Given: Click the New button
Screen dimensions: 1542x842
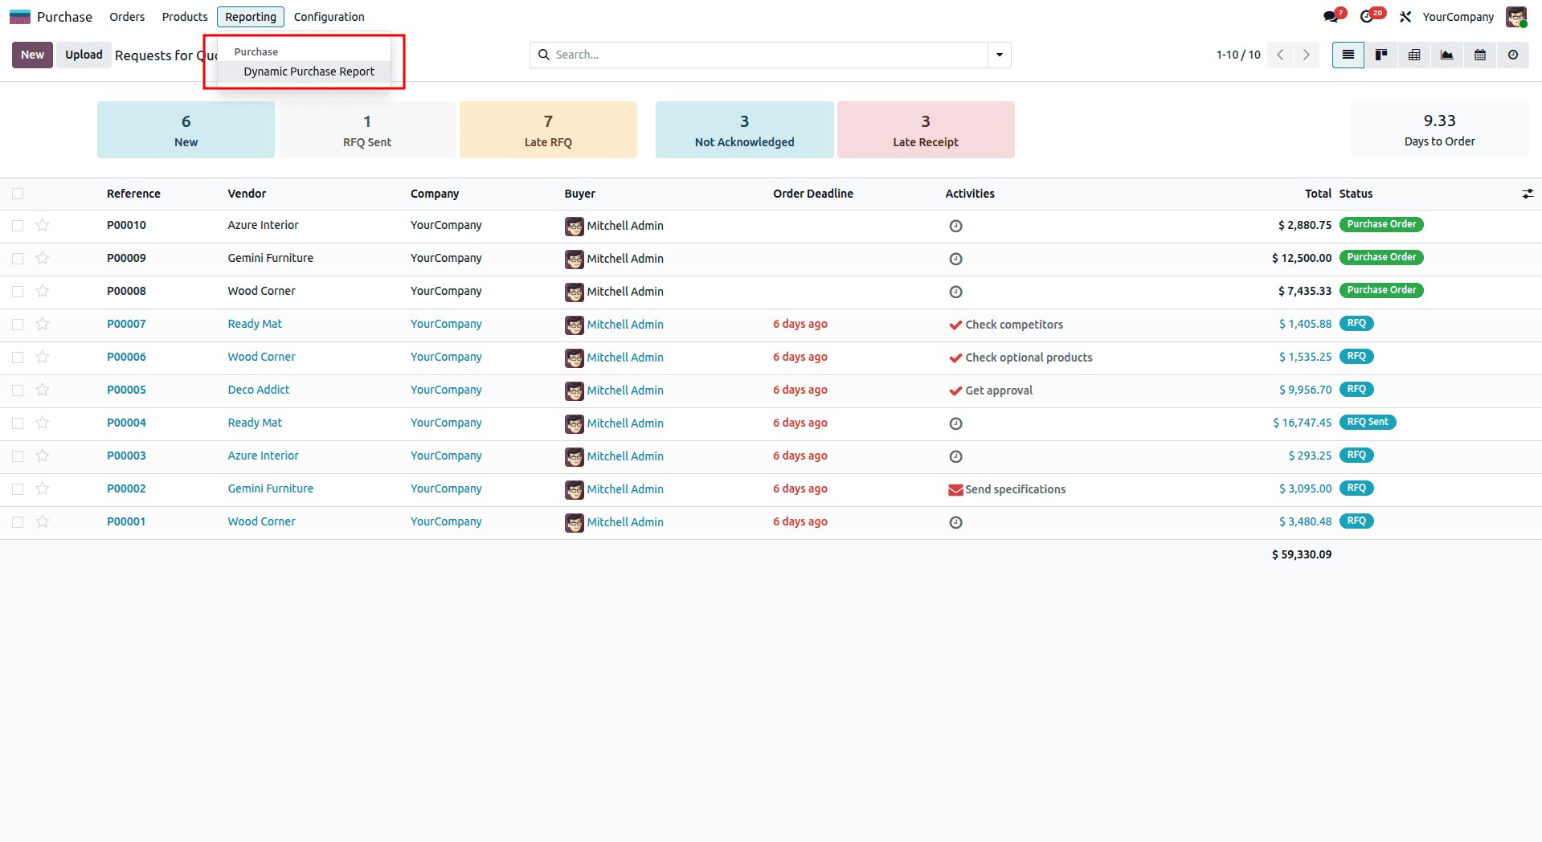Looking at the screenshot, I should tap(32, 55).
